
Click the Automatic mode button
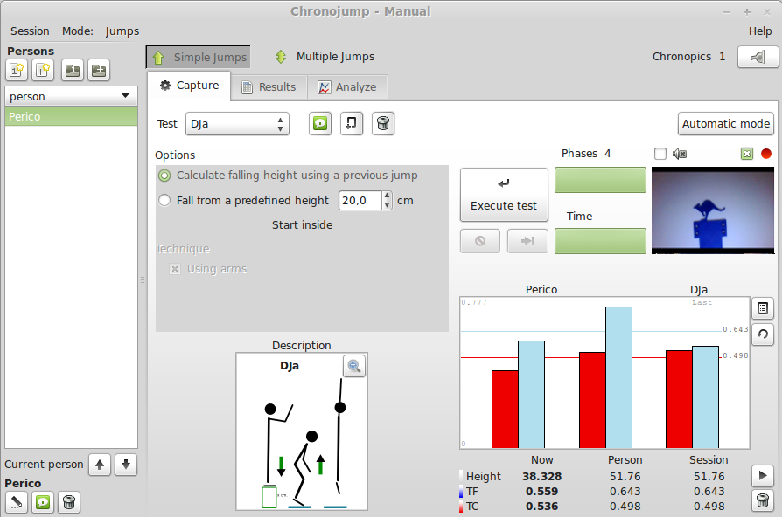[725, 124]
